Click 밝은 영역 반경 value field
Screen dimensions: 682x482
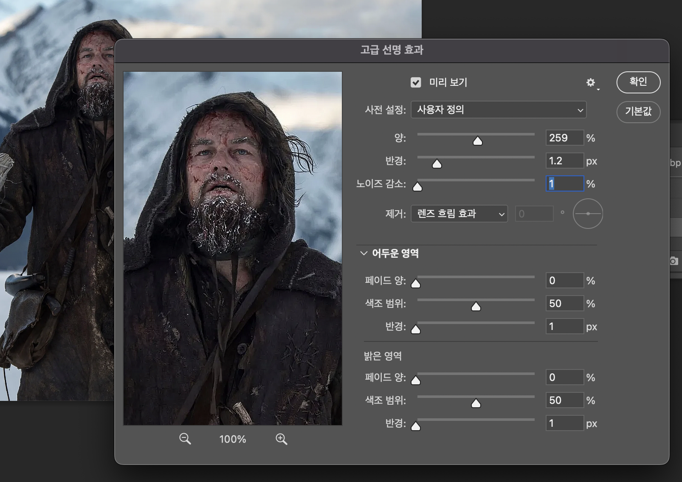tap(564, 423)
